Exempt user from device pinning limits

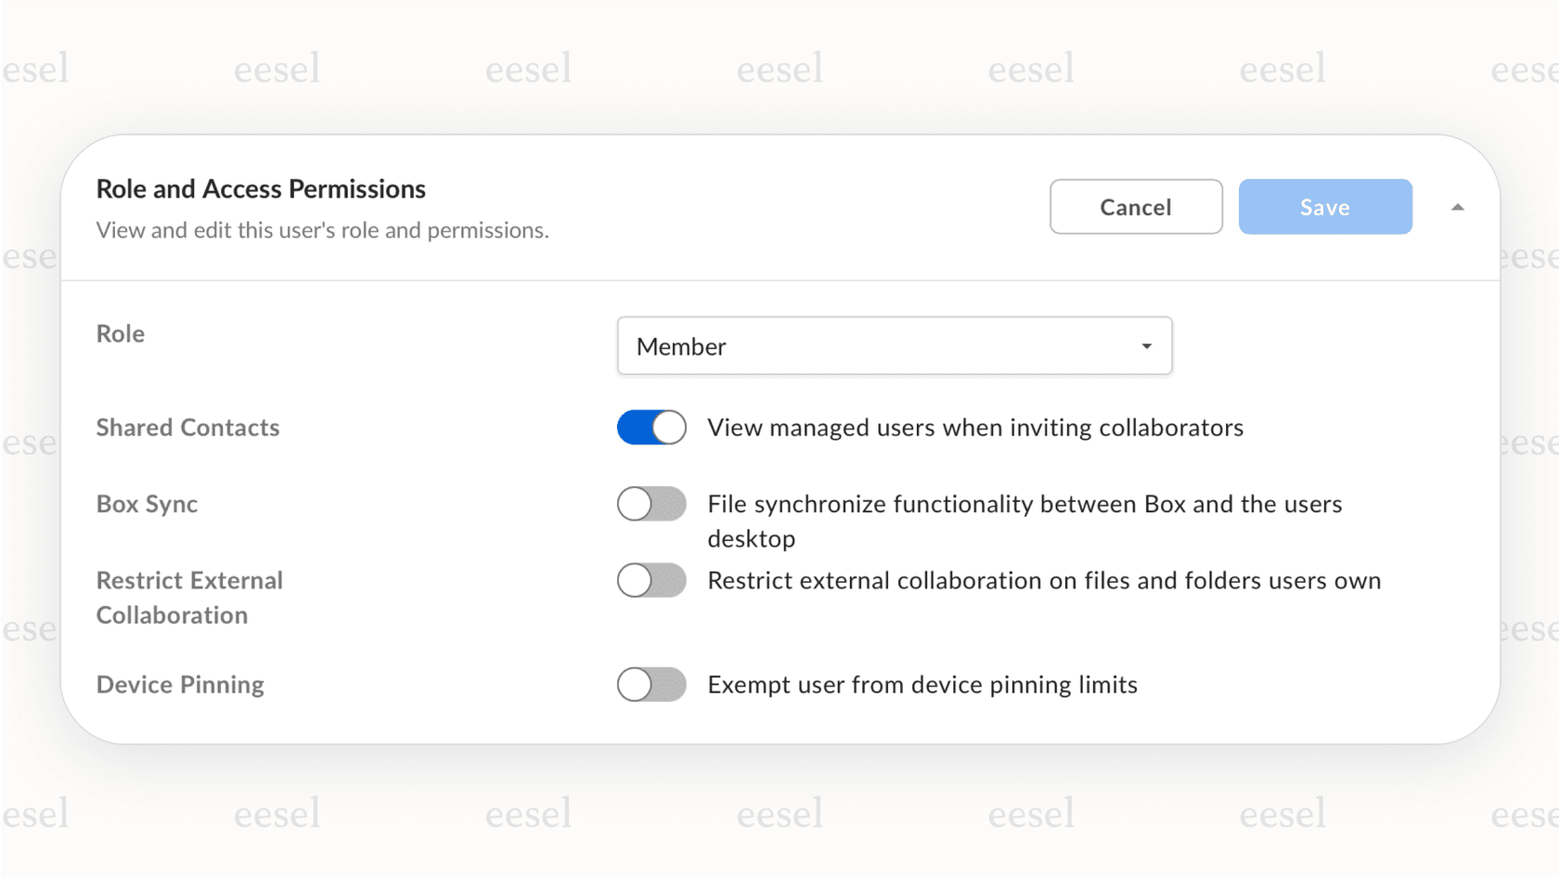point(651,685)
